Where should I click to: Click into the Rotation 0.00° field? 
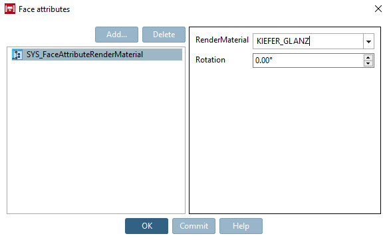pos(308,60)
